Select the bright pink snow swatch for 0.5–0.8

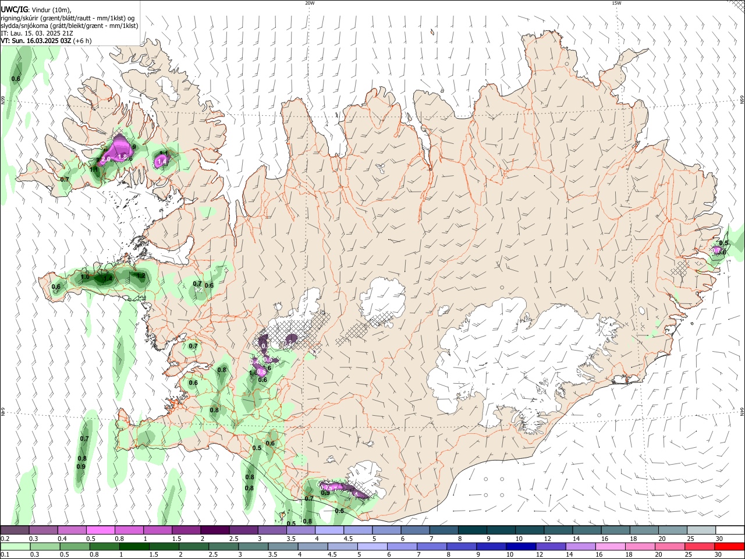click(x=101, y=530)
